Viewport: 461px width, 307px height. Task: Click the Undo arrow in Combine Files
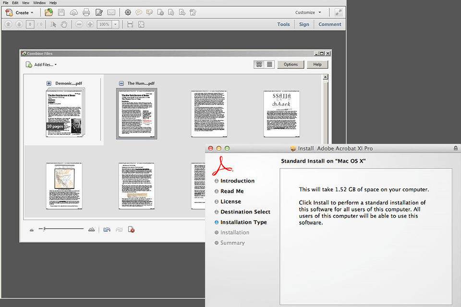click(x=107, y=230)
